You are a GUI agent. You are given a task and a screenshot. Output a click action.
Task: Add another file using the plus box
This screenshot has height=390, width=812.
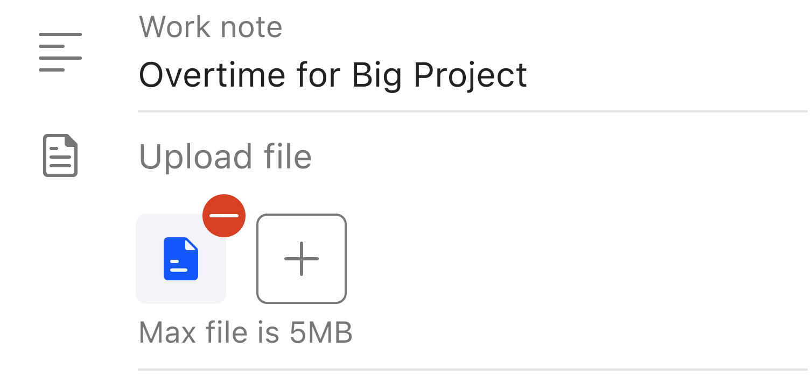pos(302,259)
